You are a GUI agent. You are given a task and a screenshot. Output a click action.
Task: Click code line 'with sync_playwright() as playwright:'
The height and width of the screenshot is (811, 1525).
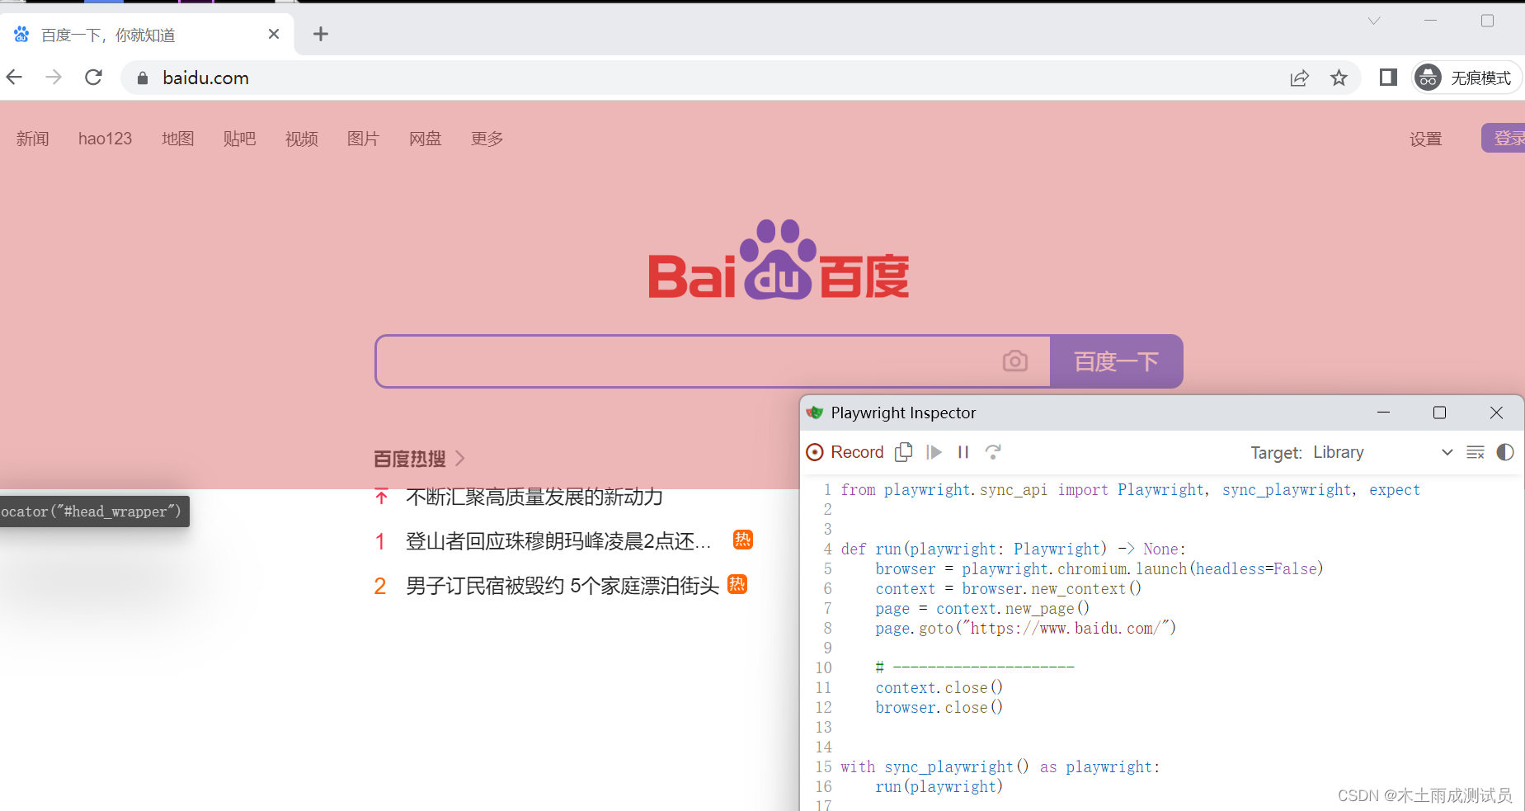coord(1000,767)
